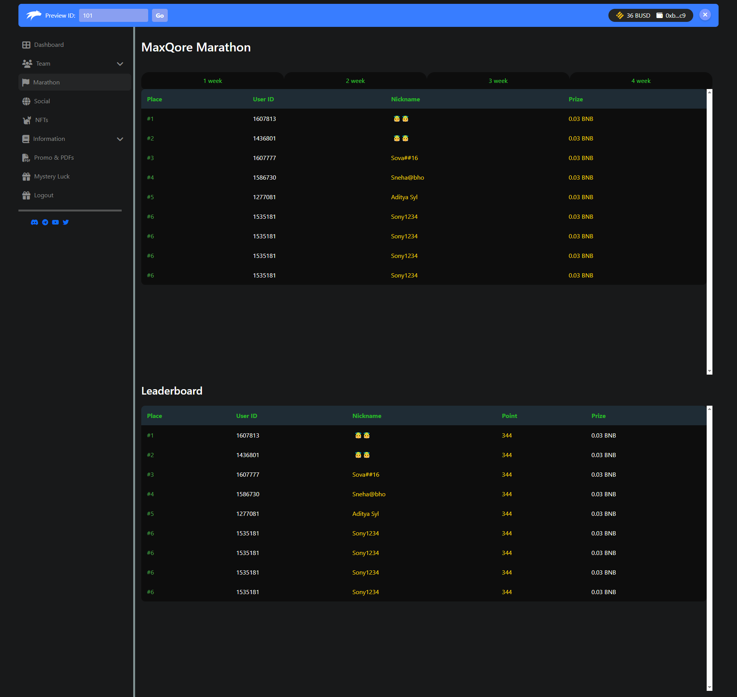The height and width of the screenshot is (697, 737).
Task: Switch to the 1 week tab
Action: point(213,81)
